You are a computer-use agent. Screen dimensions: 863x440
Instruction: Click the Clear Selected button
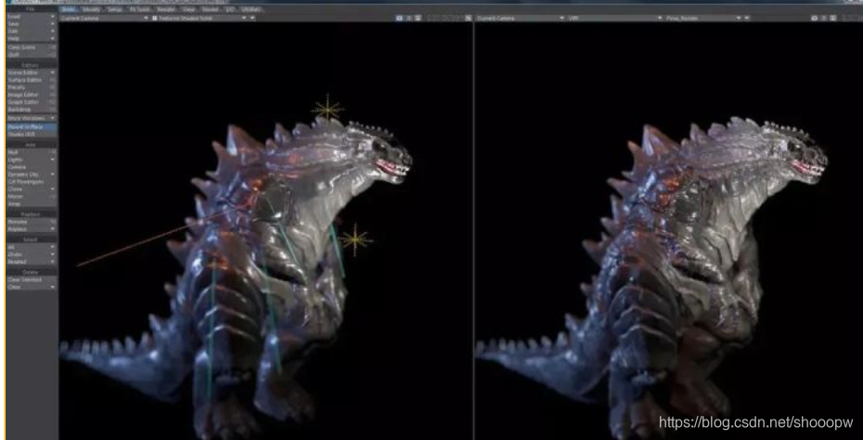[x=32, y=279]
